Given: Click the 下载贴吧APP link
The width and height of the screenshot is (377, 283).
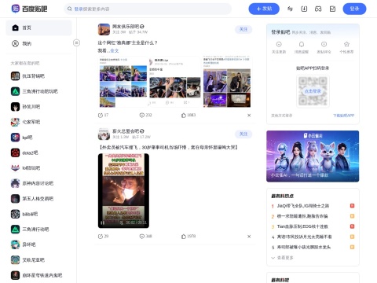Looking at the screenshot, I should tap(344, 116).
